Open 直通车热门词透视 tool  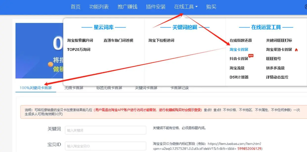click(x=118, y=41)
